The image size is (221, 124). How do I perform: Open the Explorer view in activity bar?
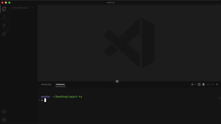(4, 9)
